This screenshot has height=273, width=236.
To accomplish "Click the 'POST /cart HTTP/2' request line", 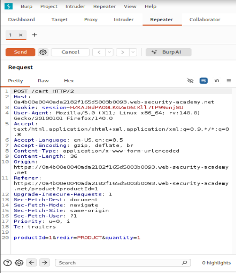I will pos(44,91).
